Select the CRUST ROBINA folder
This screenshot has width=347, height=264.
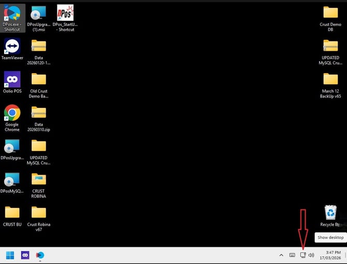pyautogui.click(x=39, y=186)
